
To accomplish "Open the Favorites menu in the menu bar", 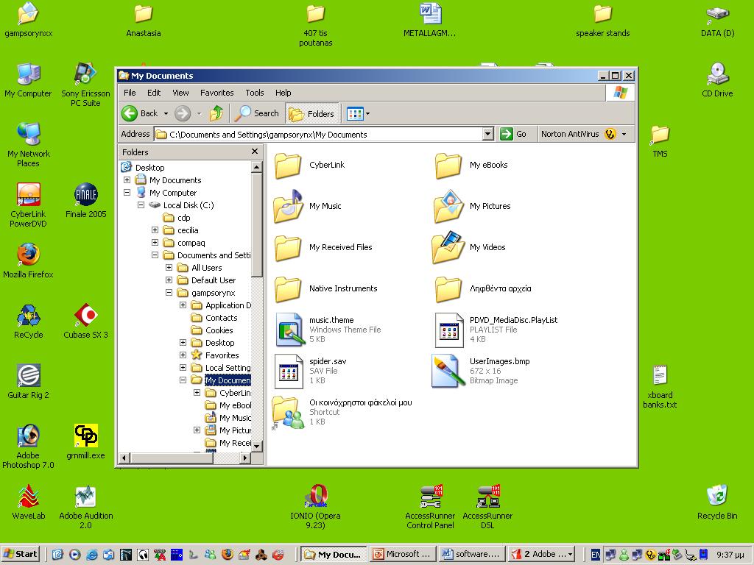I will pyautogui.click(x=217, y=93).
